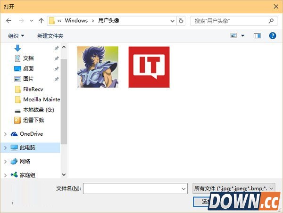Expand the 此电脑 tree node
This screenshot has height=213, width=283.
[5, 147]
